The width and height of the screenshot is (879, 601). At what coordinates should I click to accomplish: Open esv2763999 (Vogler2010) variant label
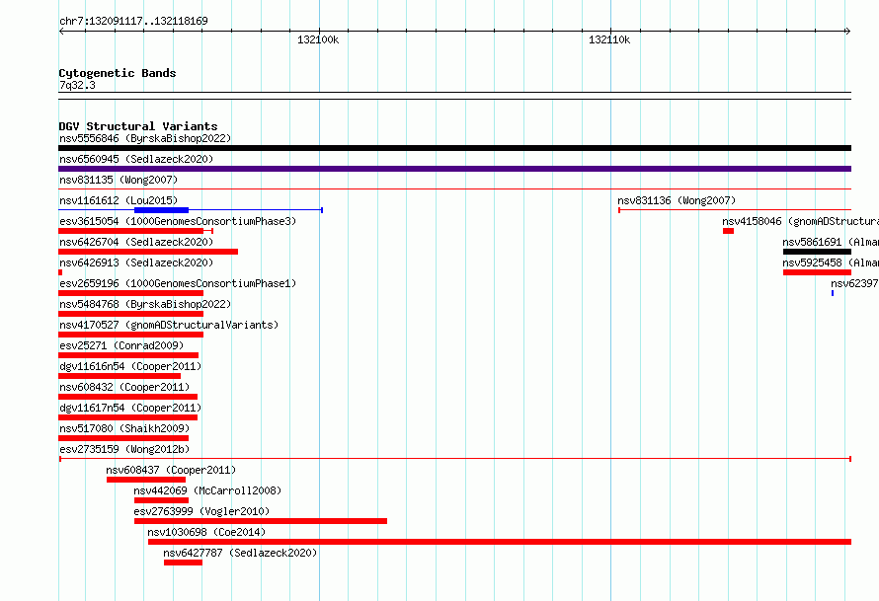point(201,511)
